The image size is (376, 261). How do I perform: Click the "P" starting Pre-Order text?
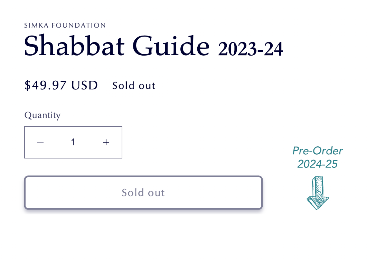pos(296,151)
